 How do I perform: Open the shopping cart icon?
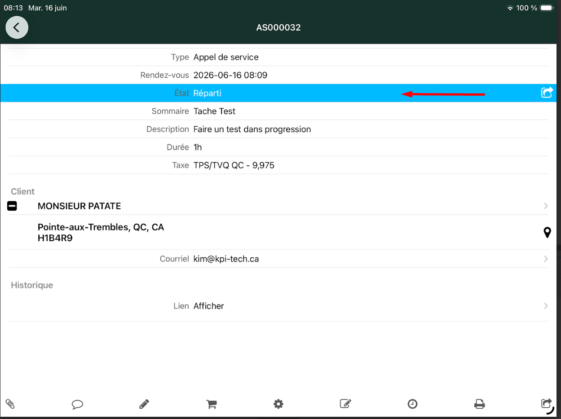pyautogui.click(x=212, y=404)
